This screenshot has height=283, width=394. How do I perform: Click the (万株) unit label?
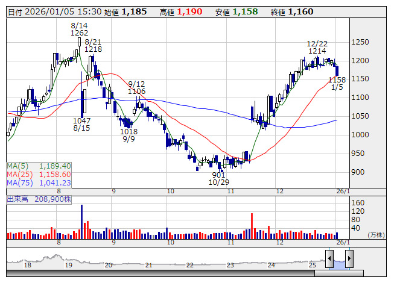click(x=376, y=235)
